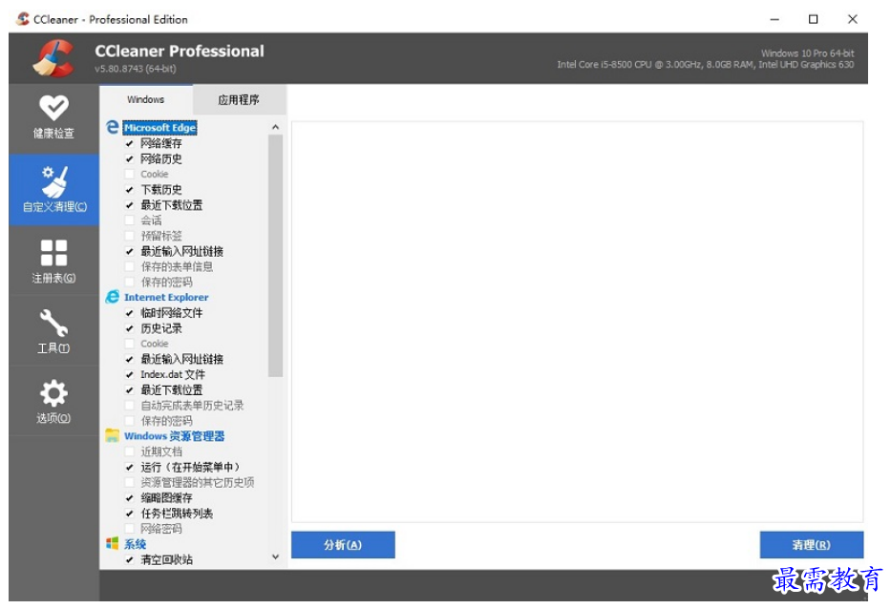
Task: Click the Edge 最近输入网址链接 label
Action: pos(181,251)
